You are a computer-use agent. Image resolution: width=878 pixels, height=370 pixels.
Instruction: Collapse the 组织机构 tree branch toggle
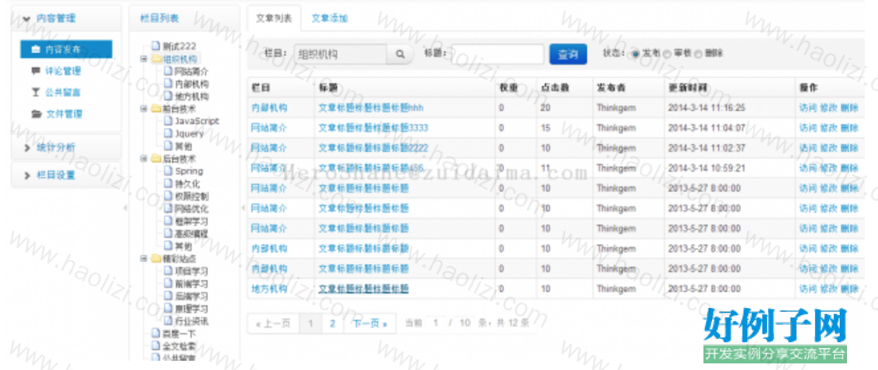pyautogui.click(x=143, y=59)
